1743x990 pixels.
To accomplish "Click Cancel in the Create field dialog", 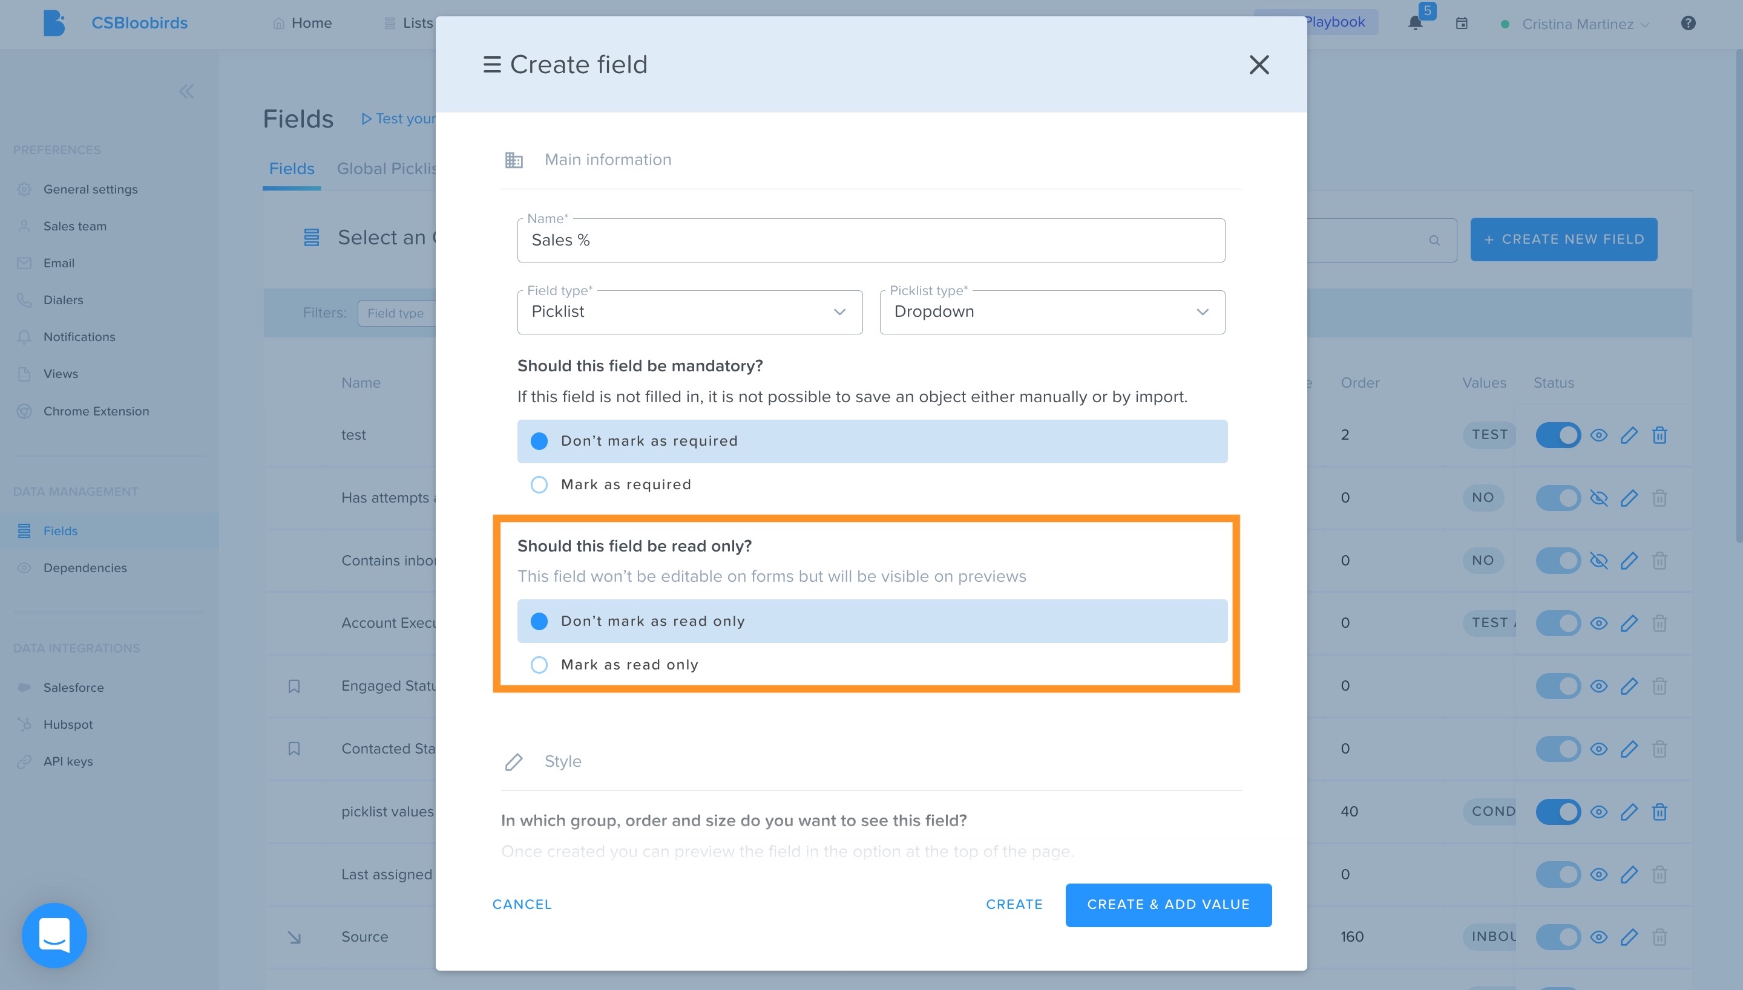I will pyautogui.click(x=522, y=904).
